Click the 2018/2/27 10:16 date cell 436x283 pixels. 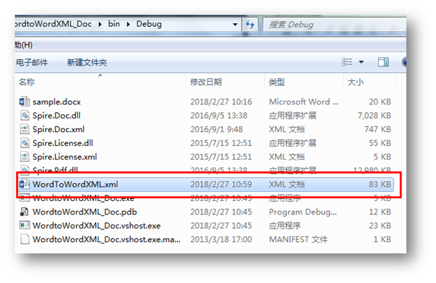pos(221,102)
